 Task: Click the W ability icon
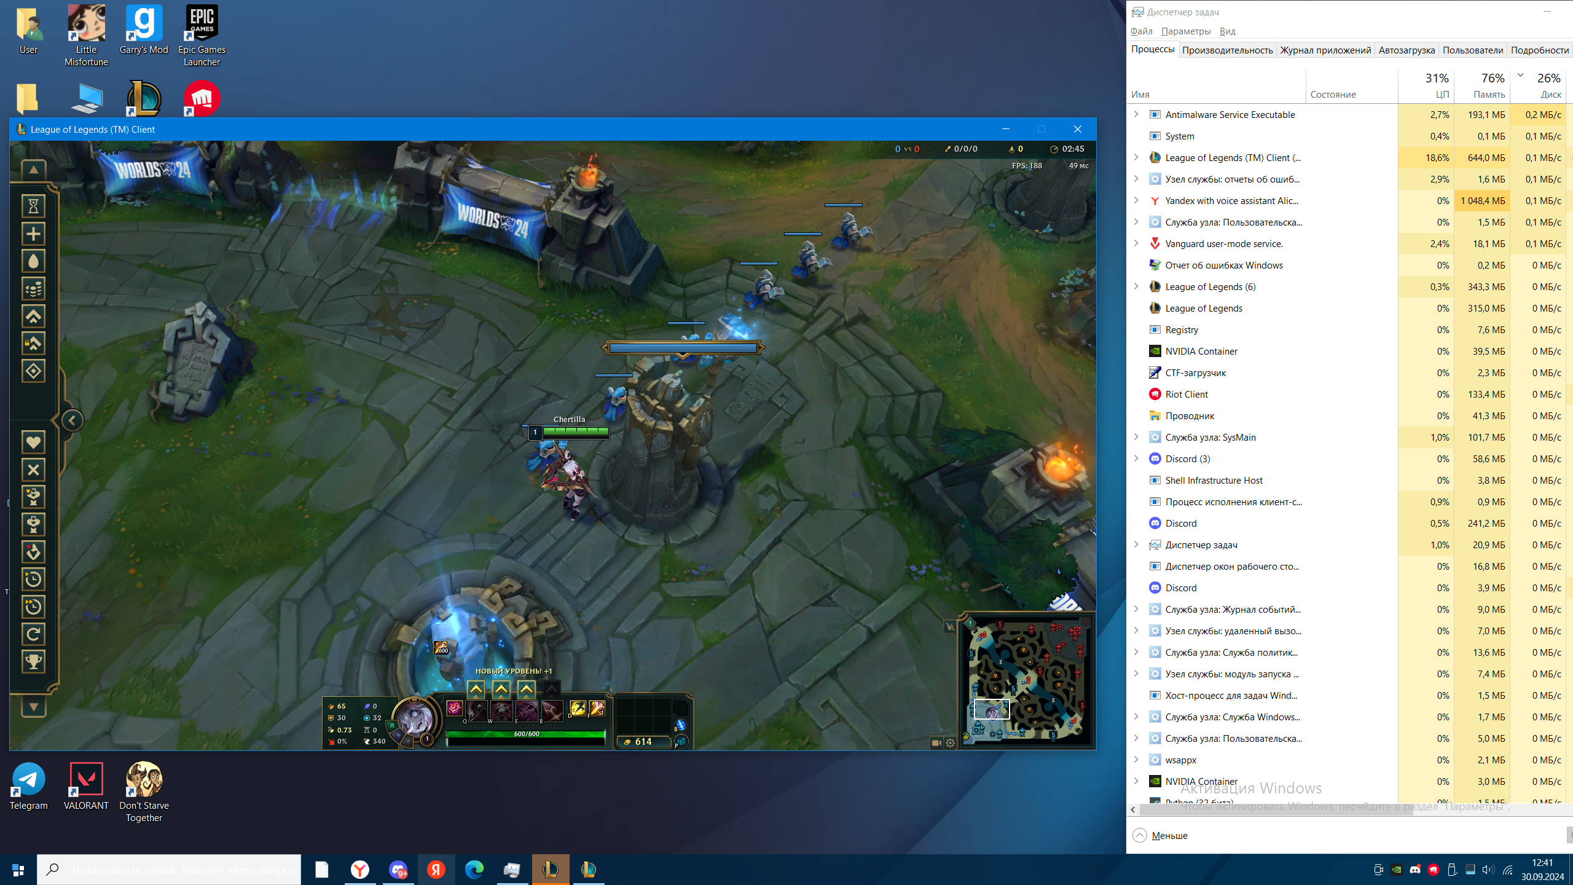click(501, 711)
